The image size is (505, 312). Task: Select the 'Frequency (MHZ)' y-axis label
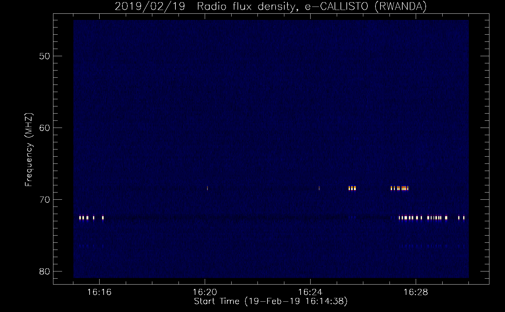(29, 150)
